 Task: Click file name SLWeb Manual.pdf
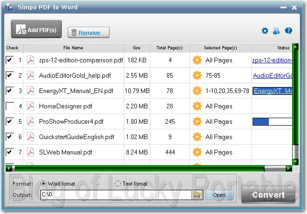pos(66,152)
